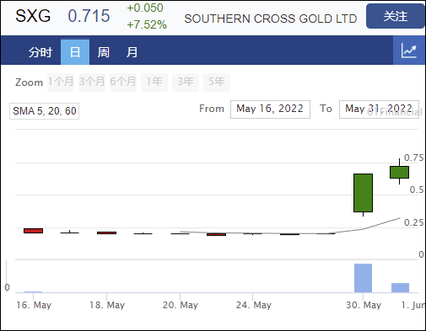Click the 0.75 price axis label
Image resolution: width=426 pixels, height=331 pixels.
click(413, 157)
